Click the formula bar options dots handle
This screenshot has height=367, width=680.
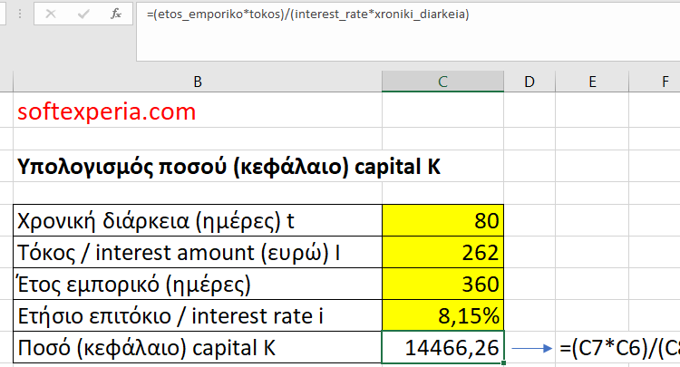(20, 14)
